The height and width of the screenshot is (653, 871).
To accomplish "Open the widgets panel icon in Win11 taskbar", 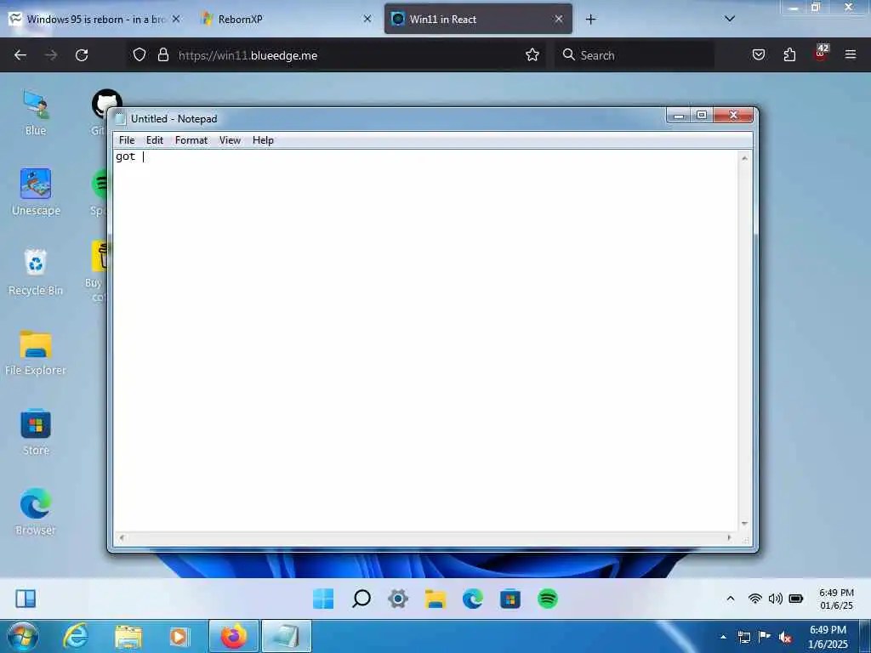I will (26, 599).
